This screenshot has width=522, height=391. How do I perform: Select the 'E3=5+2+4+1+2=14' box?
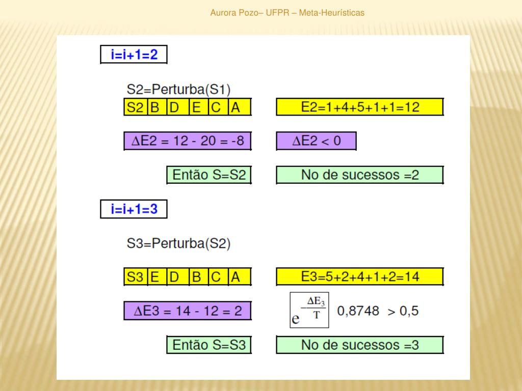point(360,276)
